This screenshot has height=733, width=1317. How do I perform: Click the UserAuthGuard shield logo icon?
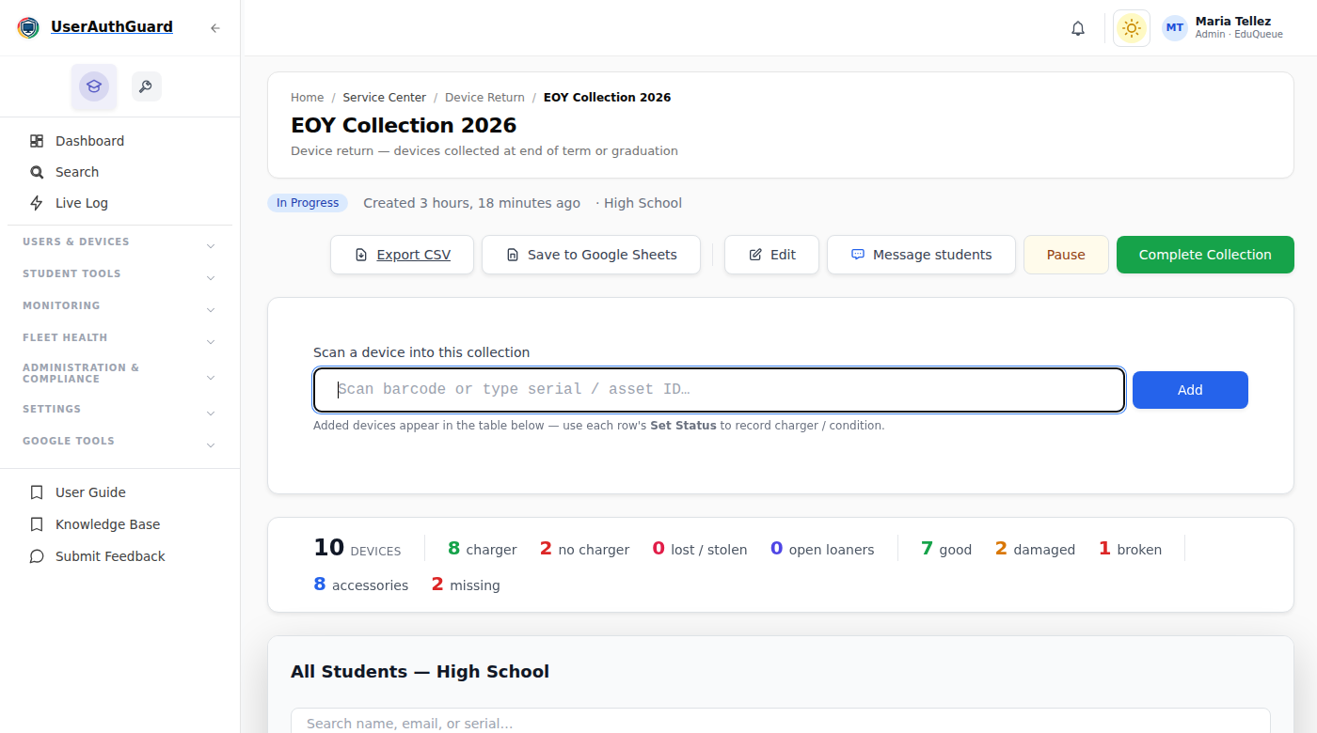pyautogui.click(x=28, y=27)
